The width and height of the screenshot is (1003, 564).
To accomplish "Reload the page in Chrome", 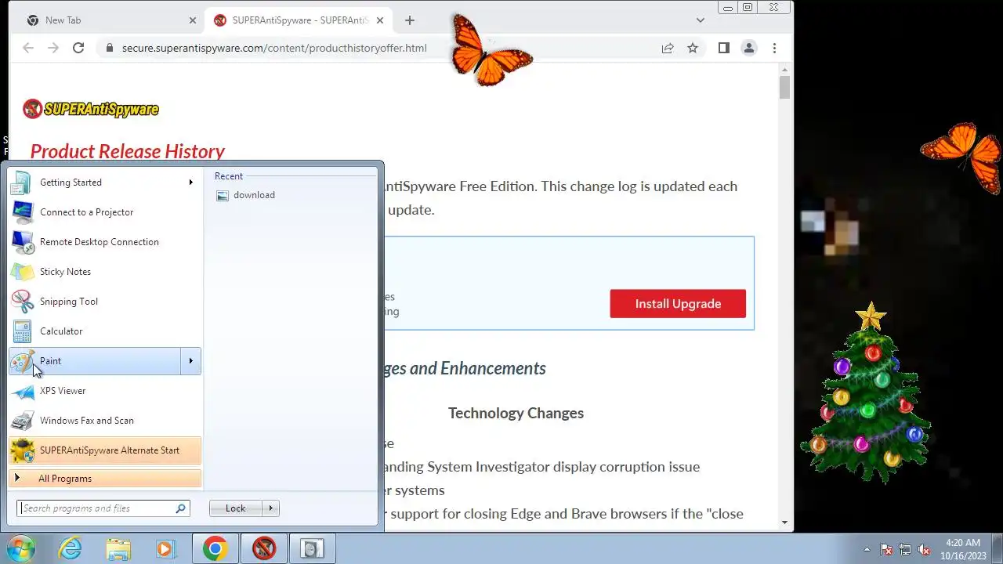I will tap(78, 48).
